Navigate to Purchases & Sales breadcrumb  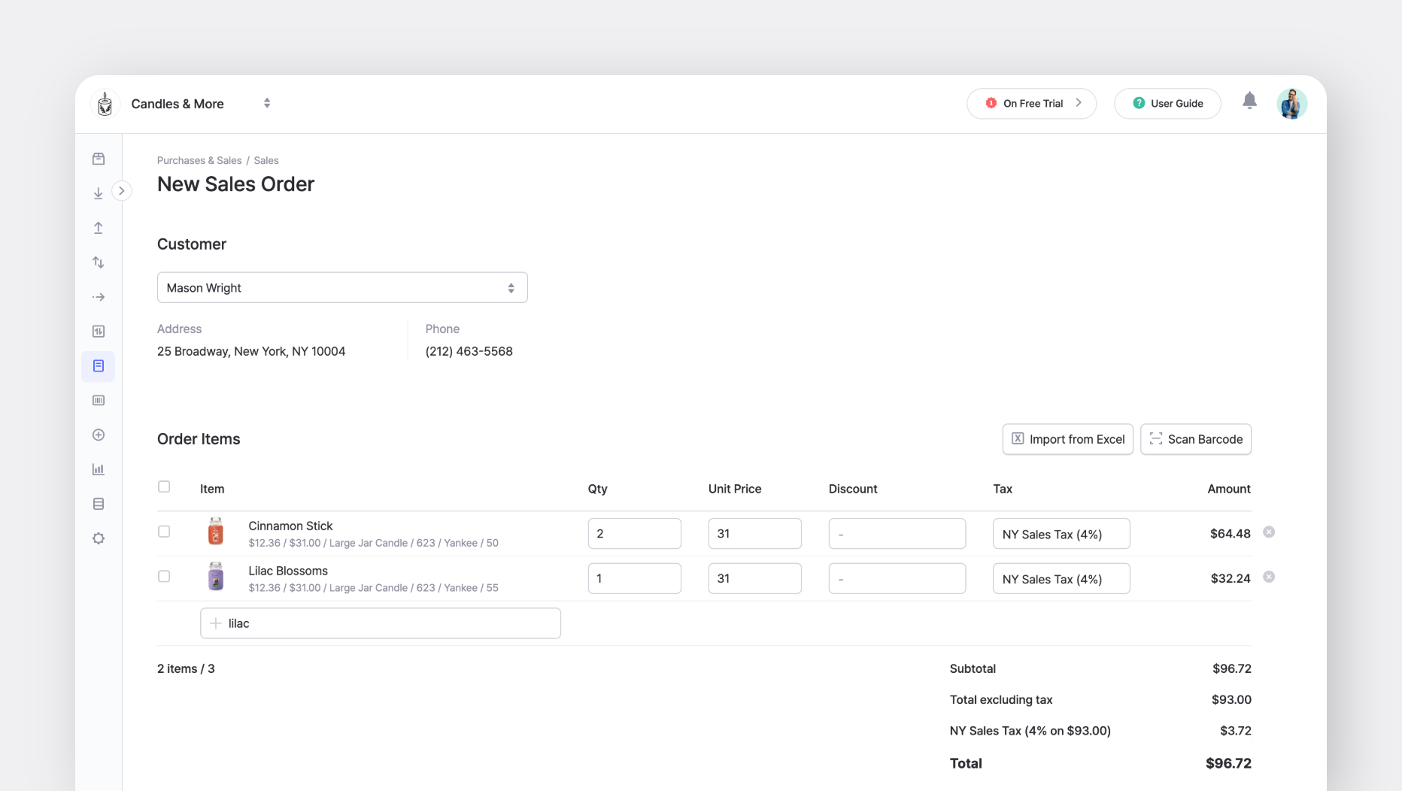[199, 160]
